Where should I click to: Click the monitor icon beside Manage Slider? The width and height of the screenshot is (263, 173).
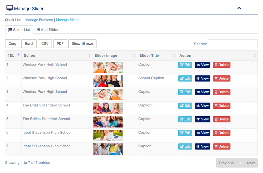click(9, 8)
